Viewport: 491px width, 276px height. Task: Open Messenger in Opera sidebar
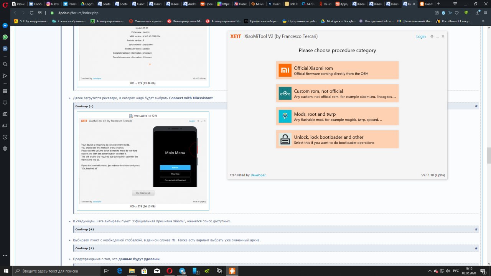pyautogui.click(x=5, y=26)
